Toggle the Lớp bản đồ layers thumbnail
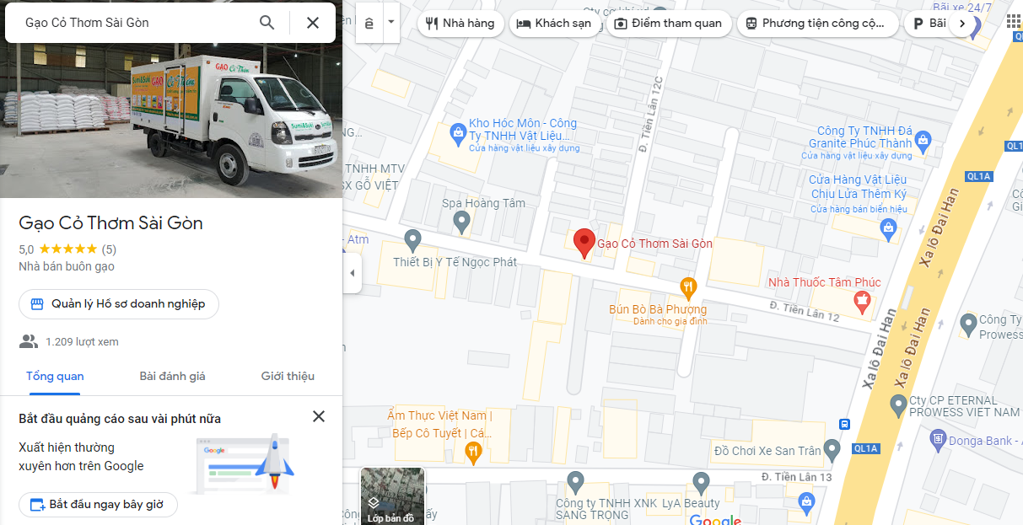The image size is (1023, 525). tap(392, 496)
